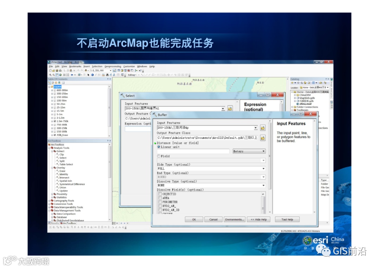Click the Table Of Contents vertical scrollbar
Viewport: 379px width, 268px height.
pos(109,111)
